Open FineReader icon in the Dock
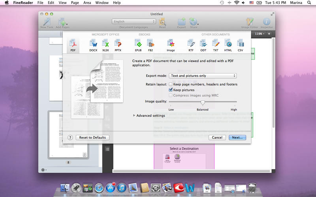 pyautogui.click(x=179, y=188)
